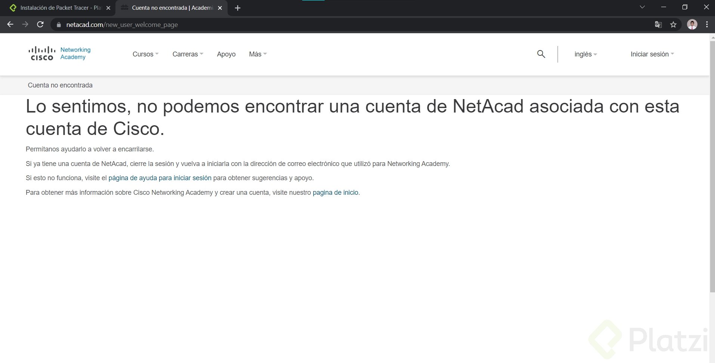Open the Google Translate icon in address bar

pos(658,25)
